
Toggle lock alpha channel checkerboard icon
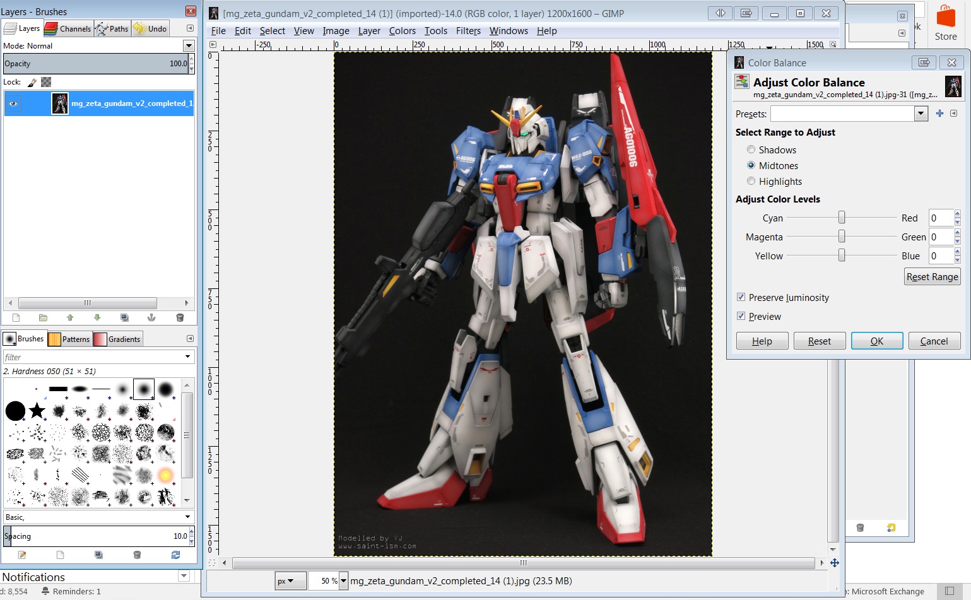tap(46, 82)
